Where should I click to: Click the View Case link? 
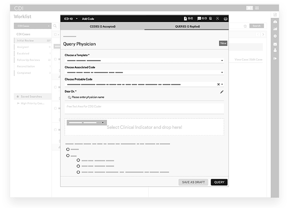241,60
